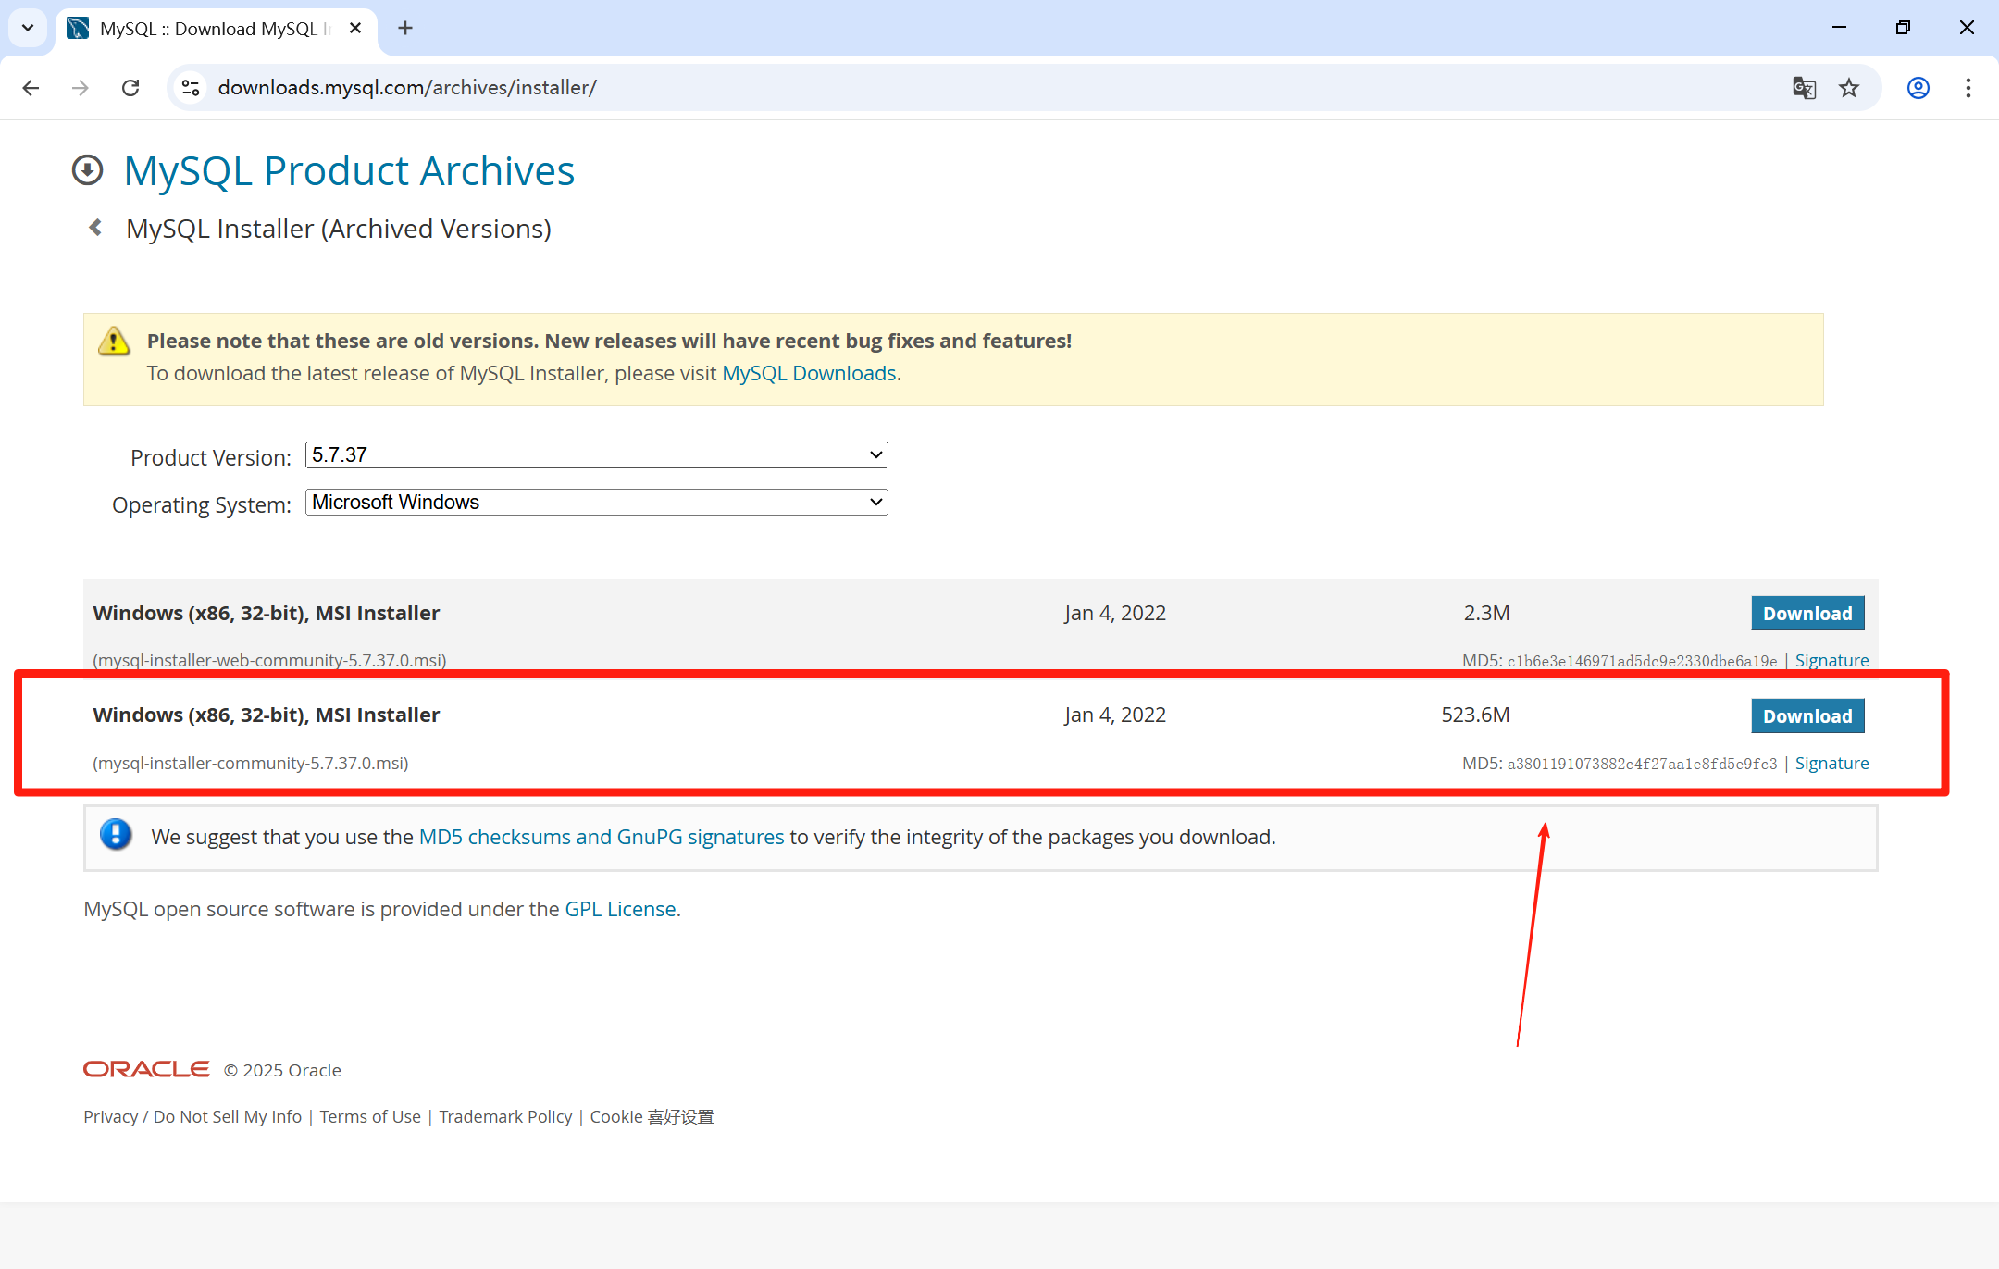Image resolution: width=1999 pixels, height=1269 pixels.
Task: Open the Cookie 喜好设置 link
Action: click(652, 1117)
